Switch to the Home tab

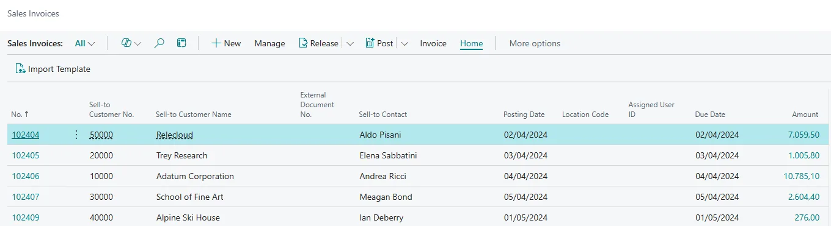coord(472,43)
